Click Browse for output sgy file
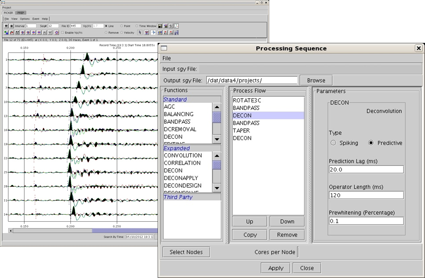Screen dimensions: 425x278 (x=316, y=81)
